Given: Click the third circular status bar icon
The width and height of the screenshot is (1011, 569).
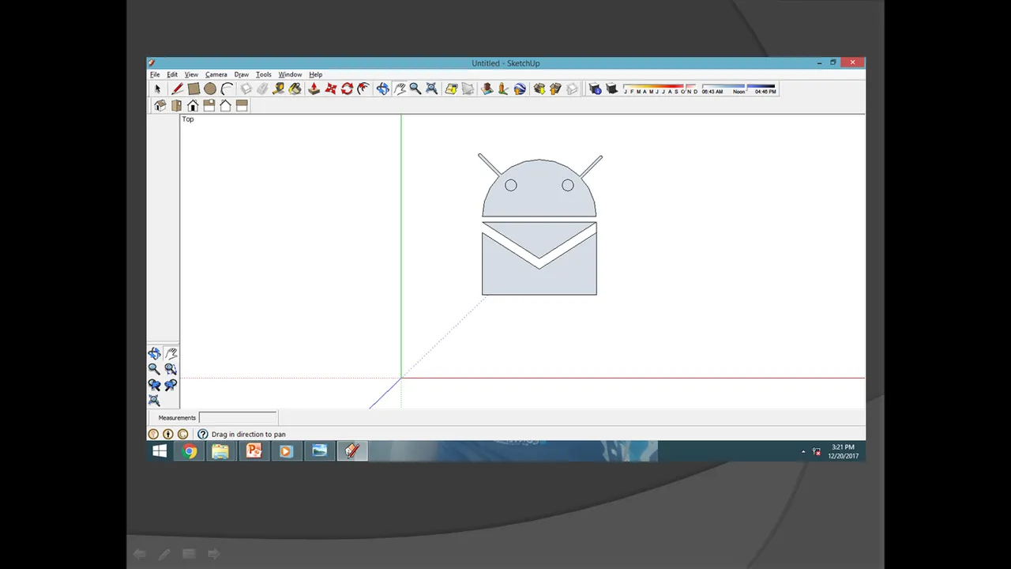Looking at the screenshot, I should [183, 434].
